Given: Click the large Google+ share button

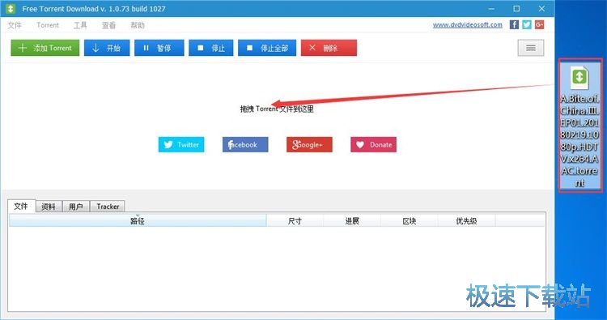Looking at the screenshot, I should pyautogui.click(x=309, y=144).
